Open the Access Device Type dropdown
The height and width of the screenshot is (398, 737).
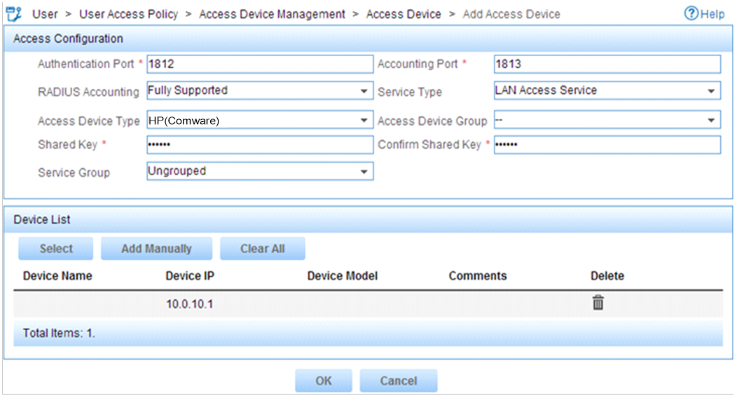(260, 120)
